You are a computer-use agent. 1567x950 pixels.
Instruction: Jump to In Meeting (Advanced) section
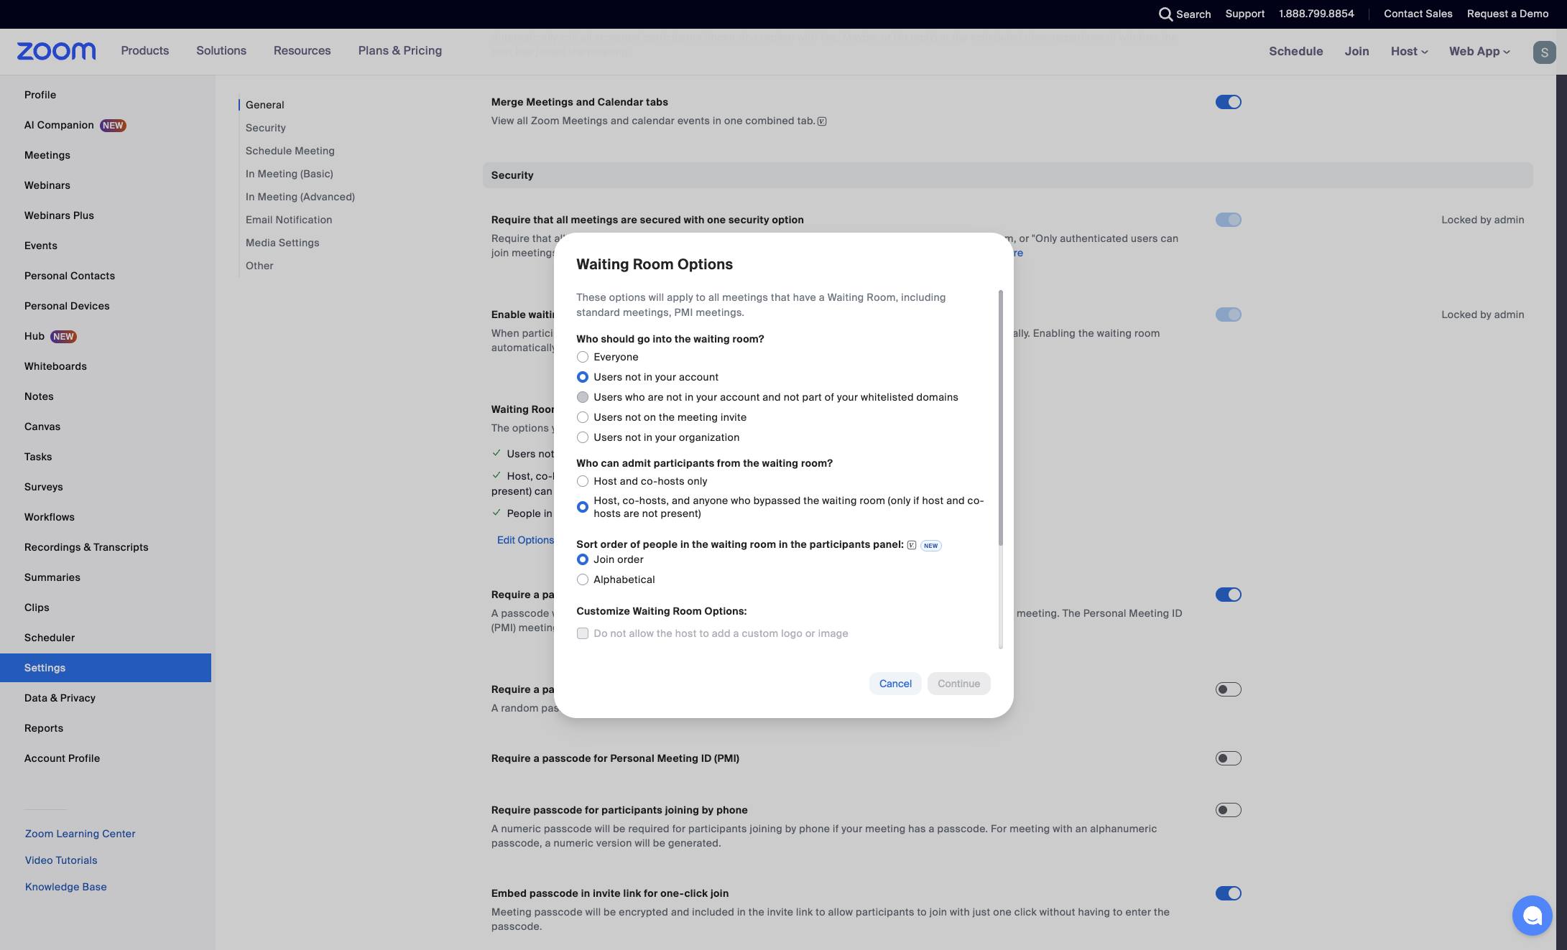(300, 197)
